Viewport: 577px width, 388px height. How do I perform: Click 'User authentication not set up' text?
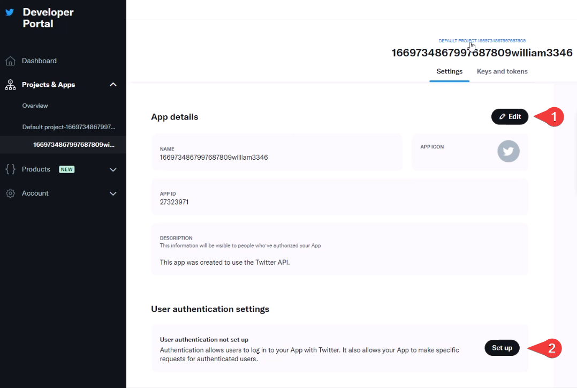click(204, 340)
